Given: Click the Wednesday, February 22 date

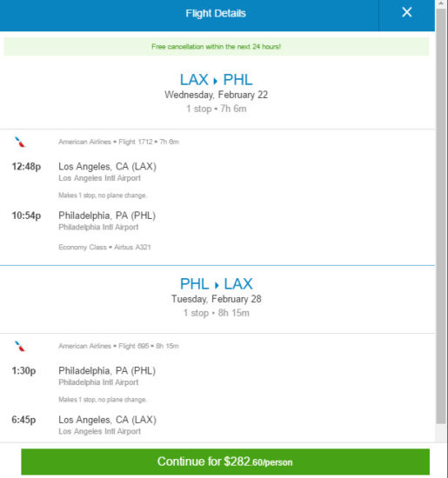Looking at the screenshot, I should tap(216, 95).
